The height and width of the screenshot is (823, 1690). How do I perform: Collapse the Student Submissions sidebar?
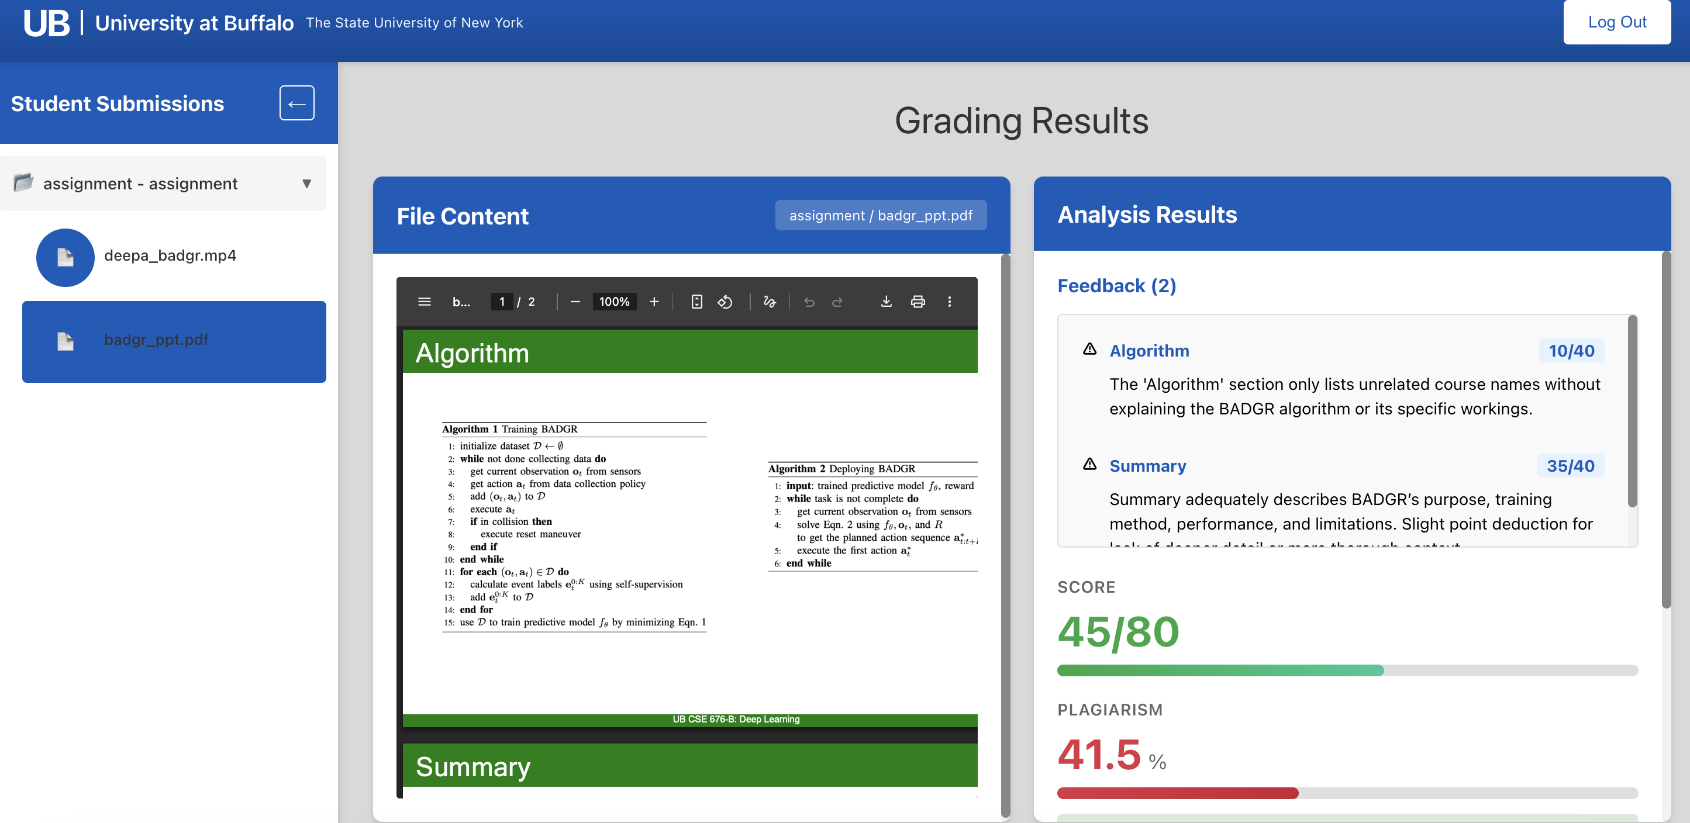[x=296, y=103]
